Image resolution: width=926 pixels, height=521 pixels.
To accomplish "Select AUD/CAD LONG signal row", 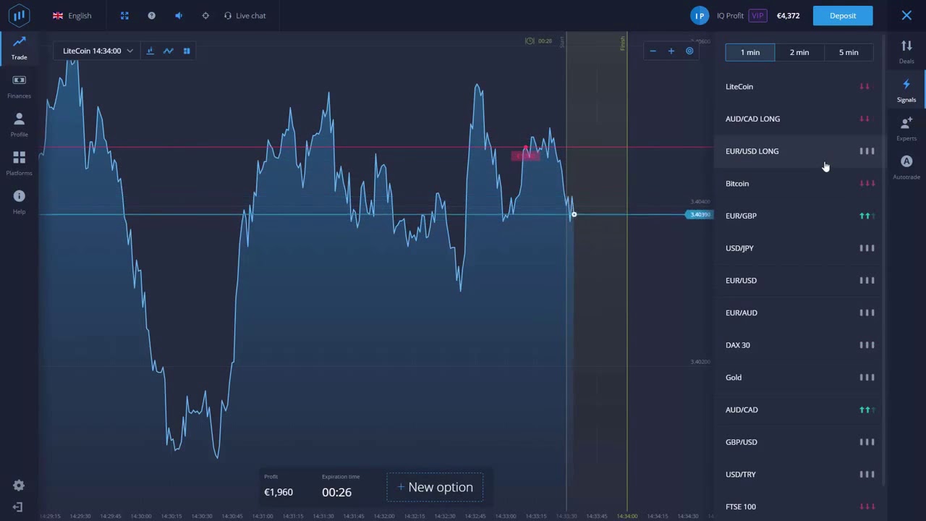I will click(x=800, y=119).
